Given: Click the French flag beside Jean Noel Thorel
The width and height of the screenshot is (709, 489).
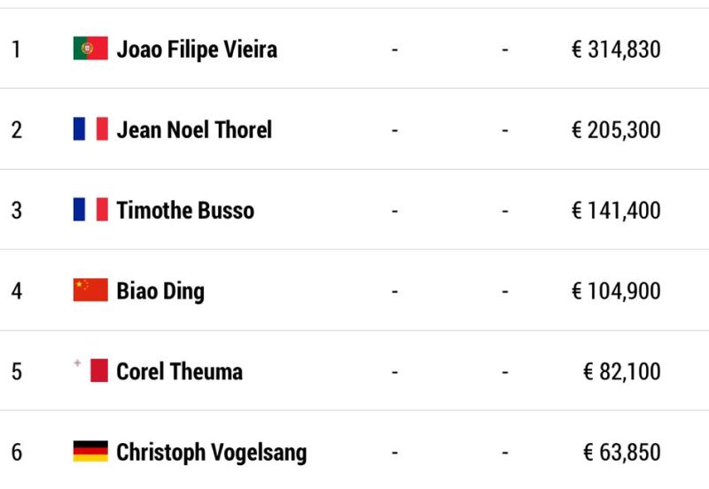Looking at the screenshot, I should (x=90, y=128).
